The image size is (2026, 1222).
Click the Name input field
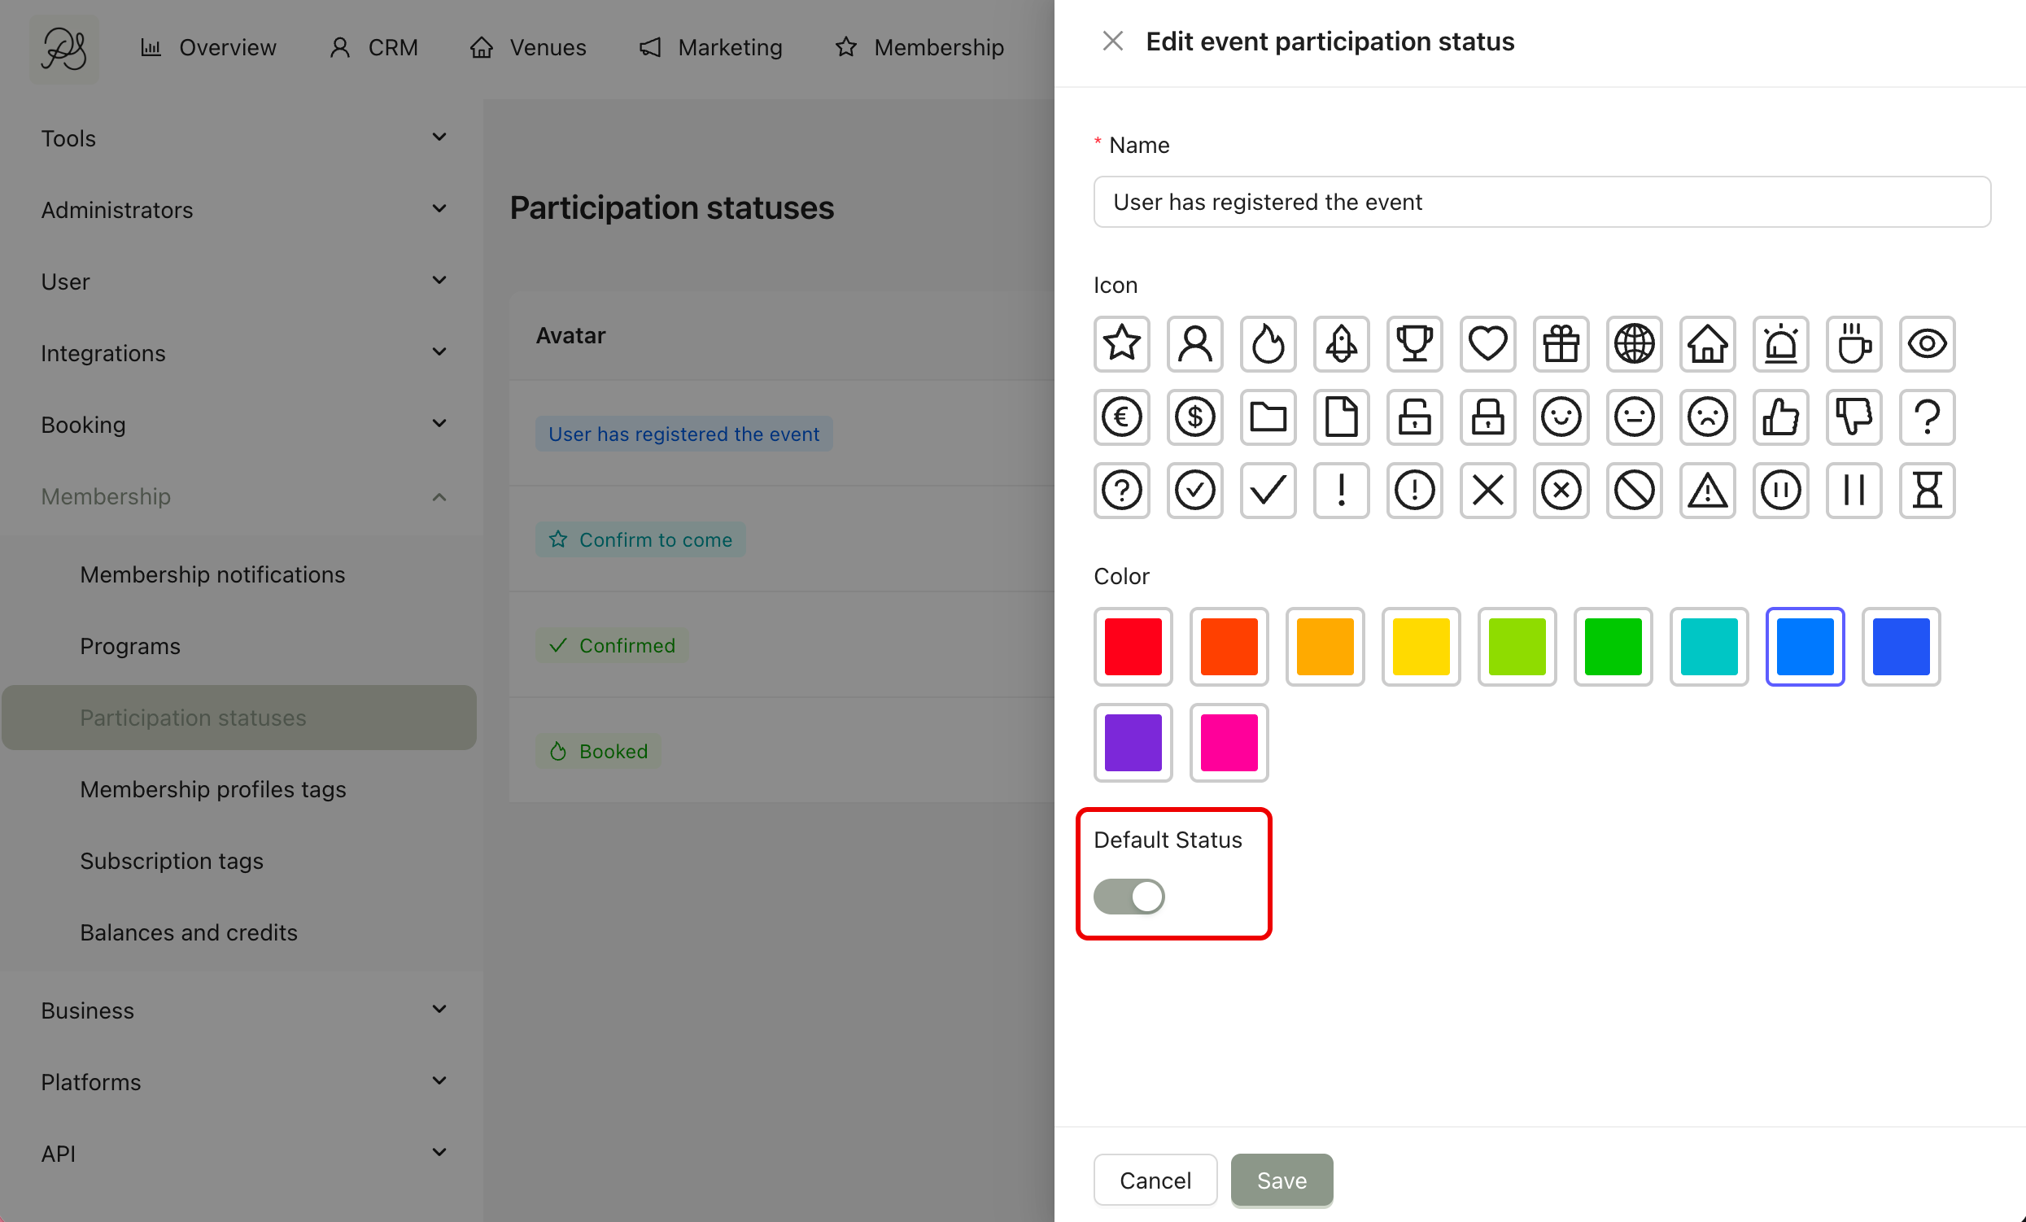(x=1542, y=202)
